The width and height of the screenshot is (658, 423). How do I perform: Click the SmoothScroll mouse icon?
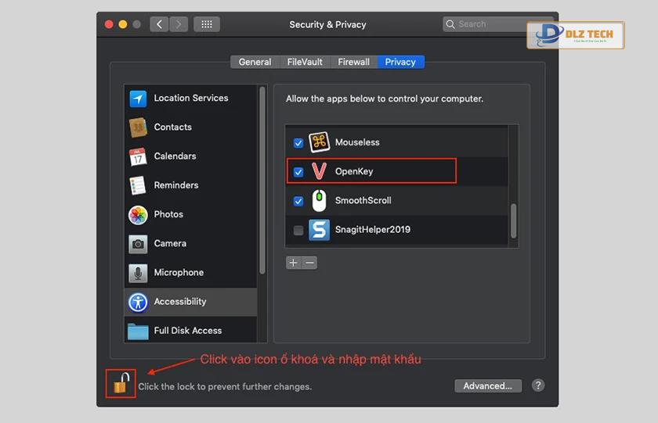pyautogui.click(x=319, y=201)
